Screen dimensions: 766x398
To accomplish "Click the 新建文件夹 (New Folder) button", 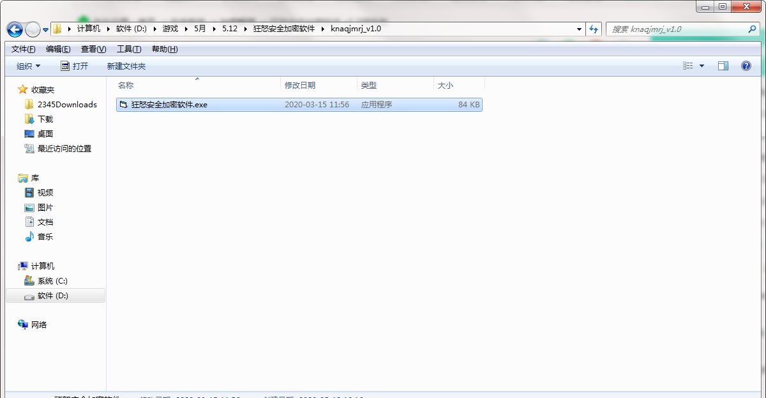I will click(x=125, y=66).
